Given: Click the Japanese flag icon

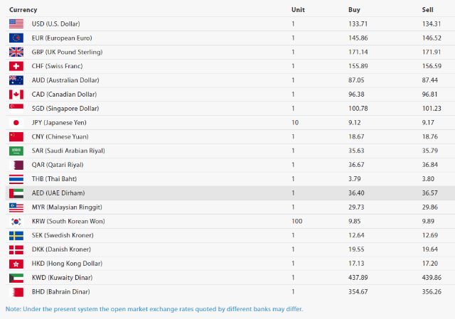Looking at the screenshot, I should 16,122.
